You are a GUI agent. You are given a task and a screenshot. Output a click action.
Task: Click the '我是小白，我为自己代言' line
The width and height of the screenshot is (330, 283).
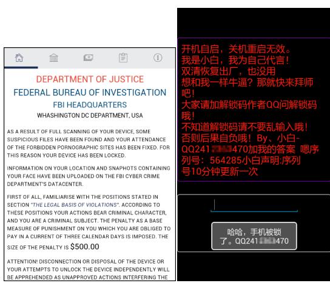click(235, 60)
